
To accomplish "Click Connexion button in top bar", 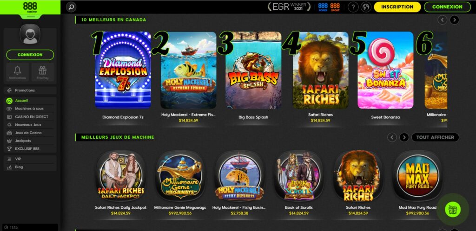I will [447, 7].
